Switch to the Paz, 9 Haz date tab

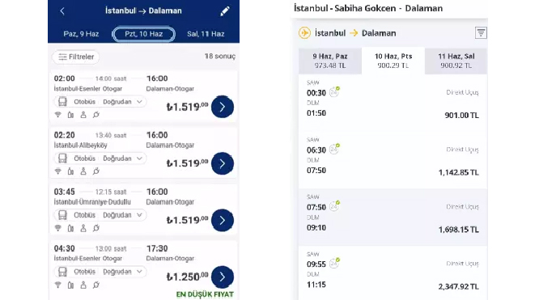(81, 34)
